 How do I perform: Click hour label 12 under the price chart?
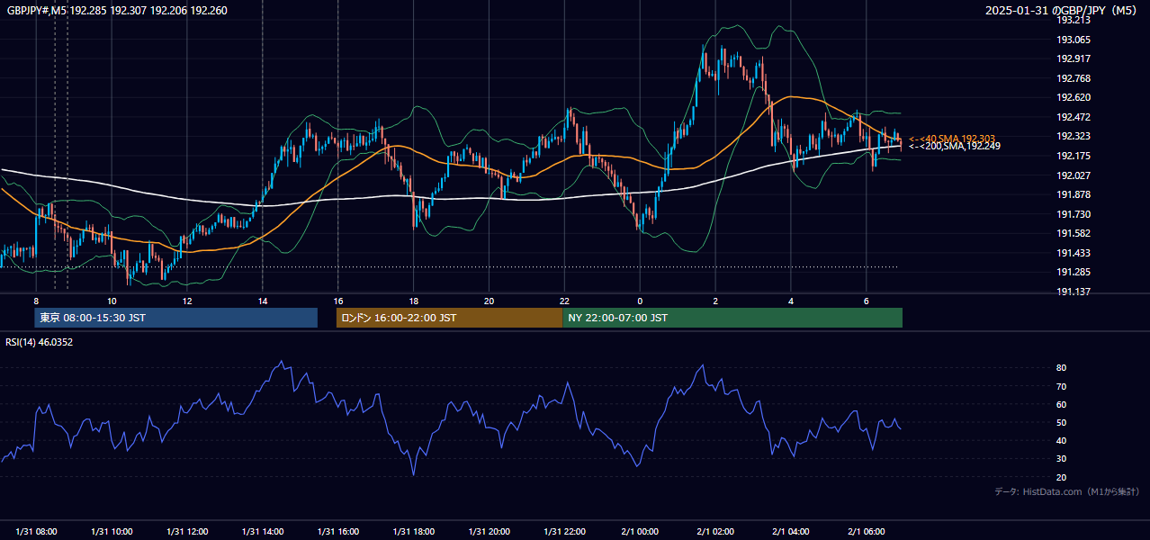pyautogui.click(x=187, y=301)
